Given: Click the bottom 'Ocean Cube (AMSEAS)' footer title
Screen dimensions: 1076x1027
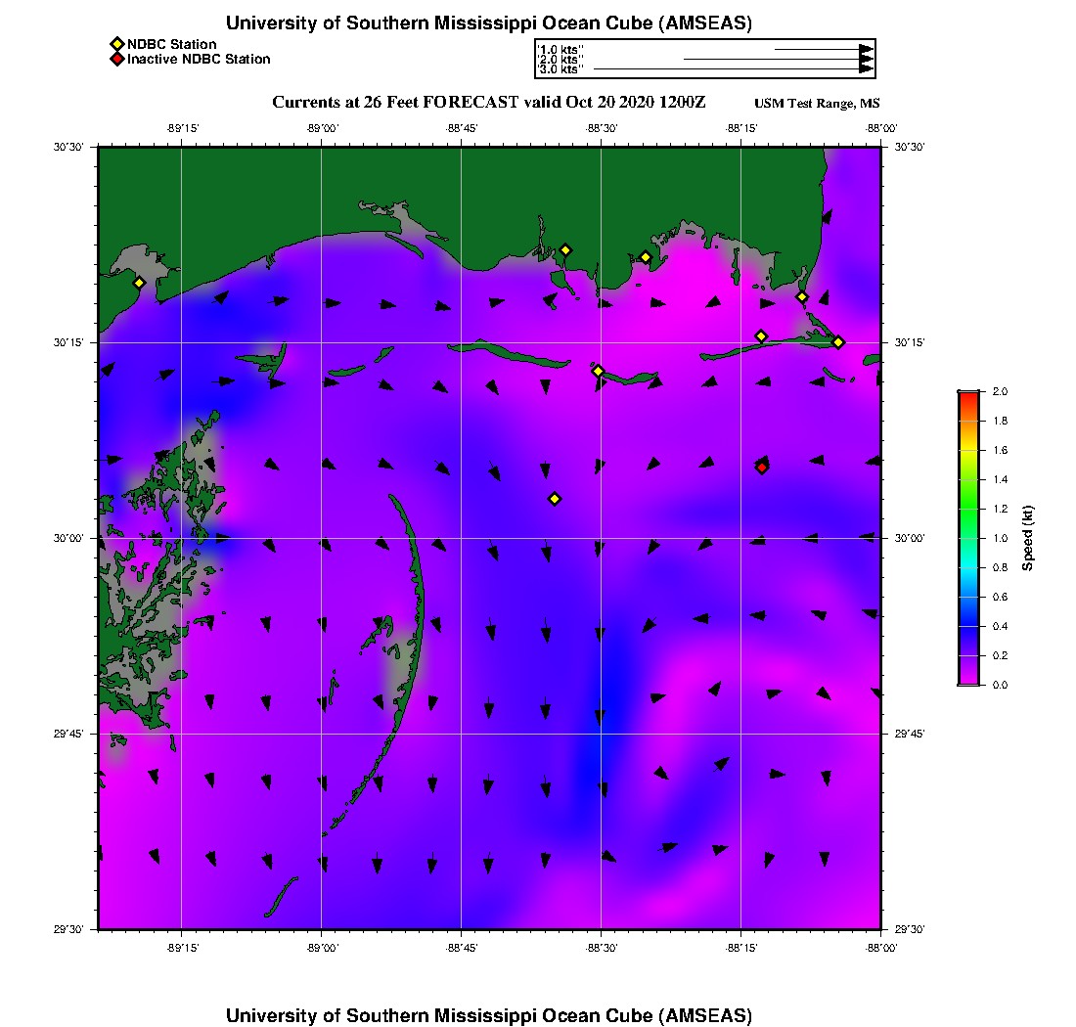Looking at the screenshot, I should (x=488, y=1015).
